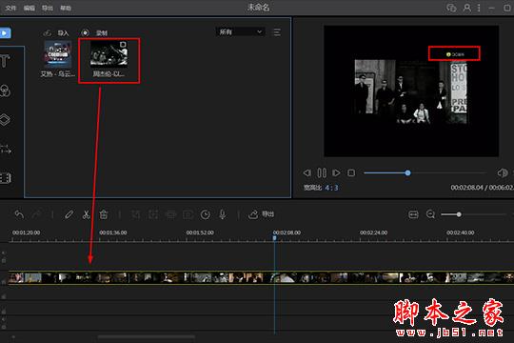Step forward to the next frame
514x343 pixels.
(336, 172)
